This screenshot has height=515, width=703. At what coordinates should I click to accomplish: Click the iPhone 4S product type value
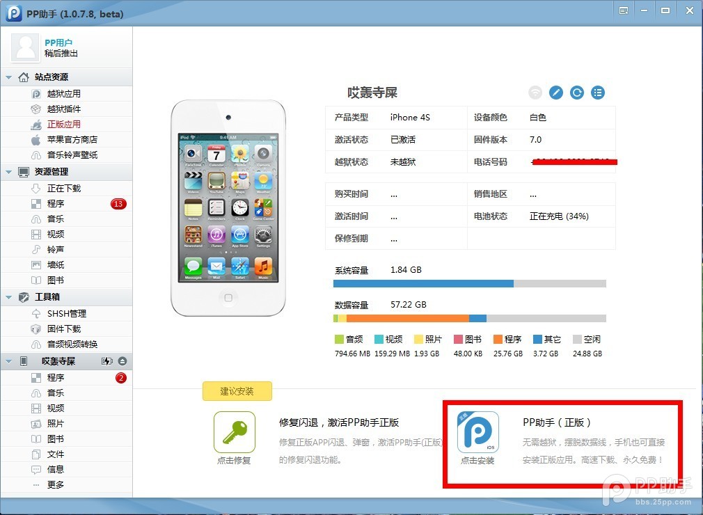pyautogui.click(x=410, y=118)
